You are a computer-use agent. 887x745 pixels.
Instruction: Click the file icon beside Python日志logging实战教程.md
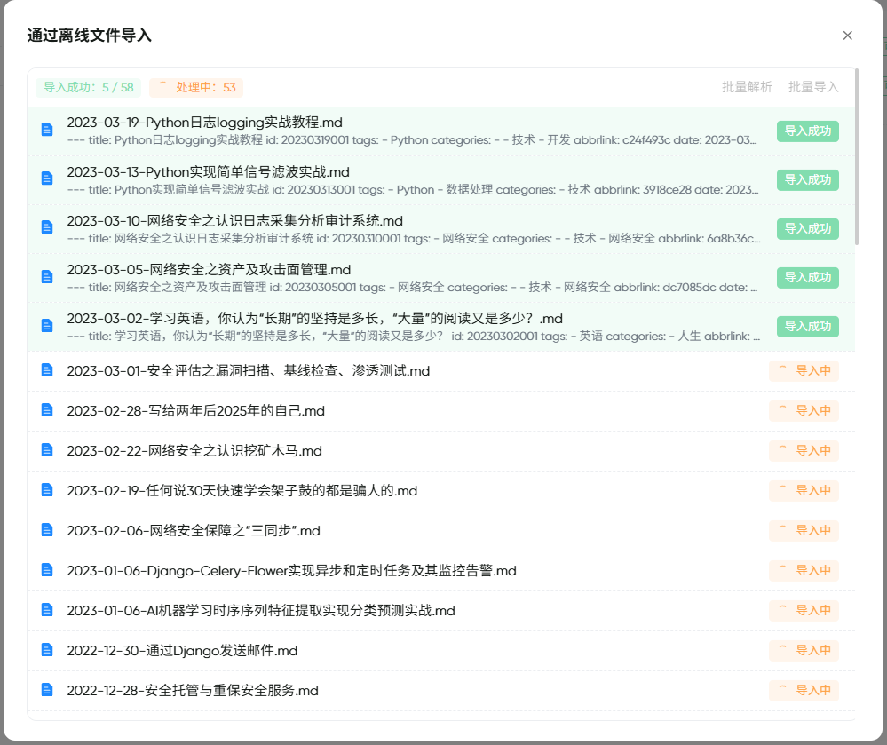point(46,130)
